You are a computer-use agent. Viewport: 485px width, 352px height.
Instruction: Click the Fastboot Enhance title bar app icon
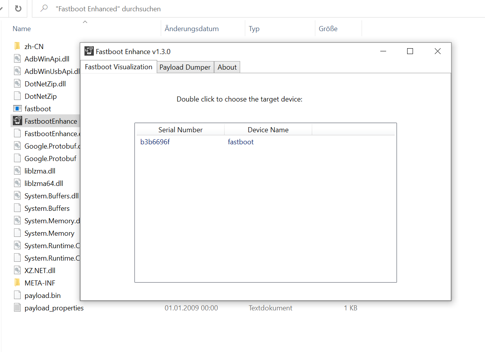pos(89,51)
